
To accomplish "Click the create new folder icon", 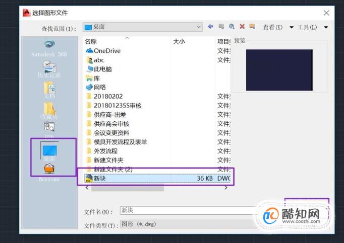I will point(252,27).
